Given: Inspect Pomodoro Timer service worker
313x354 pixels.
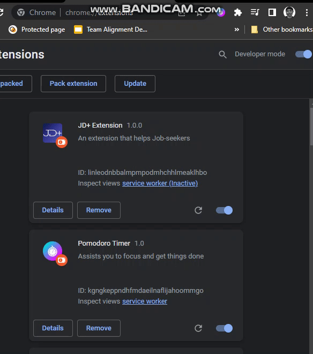Looking at the screenshot, I should tap(145, 301).
